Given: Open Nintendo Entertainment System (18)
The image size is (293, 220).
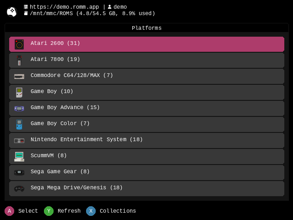Looking at the screenshot, I should coord(146,141).
